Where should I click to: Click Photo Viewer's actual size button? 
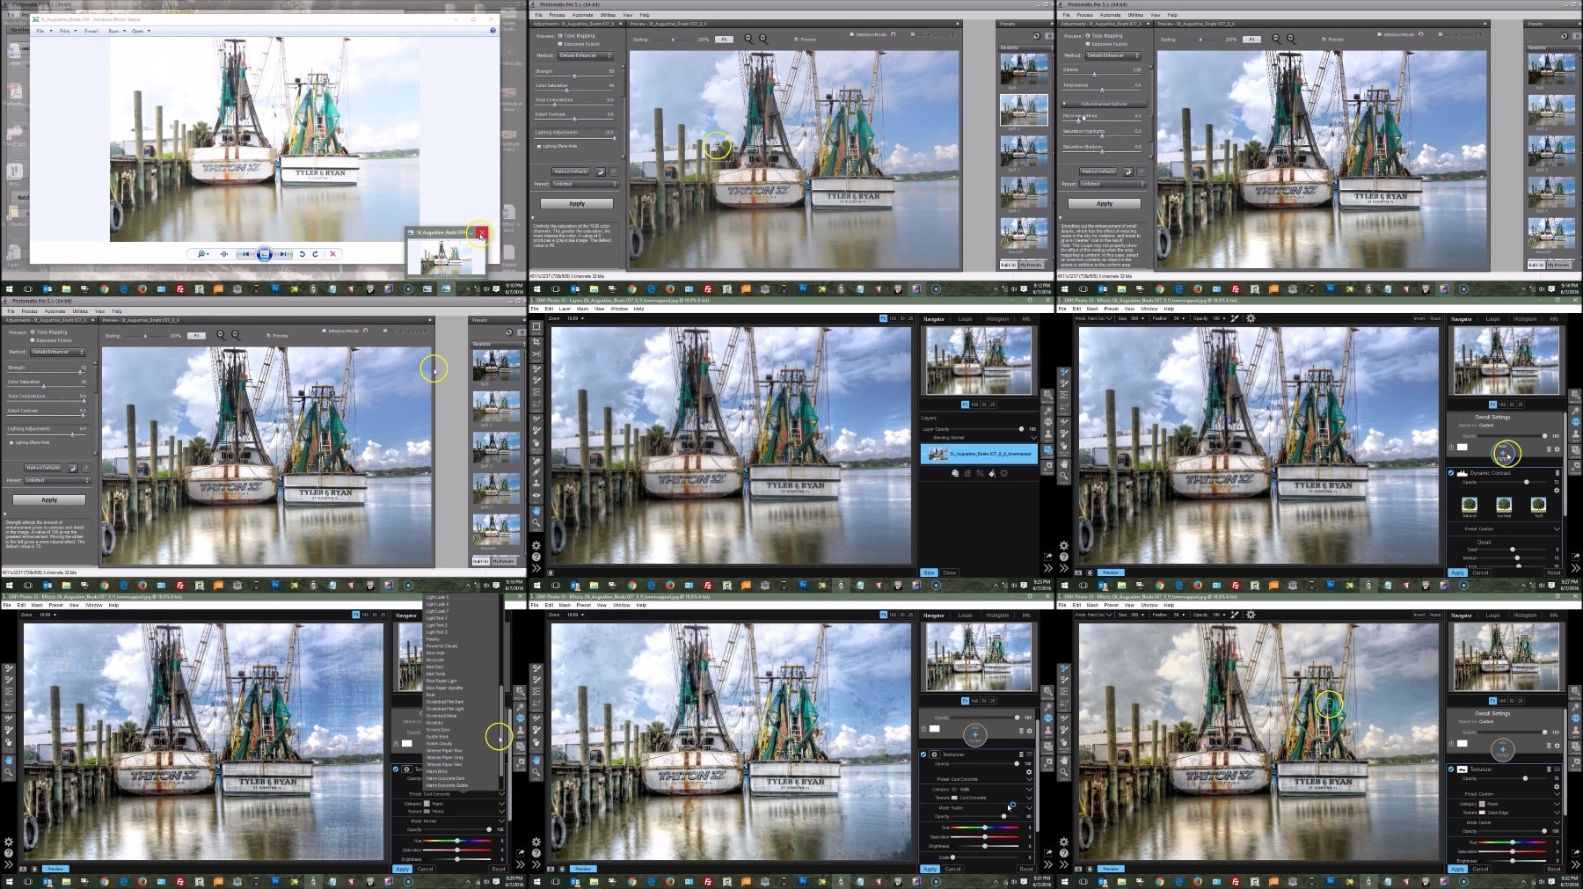[224, 254]
